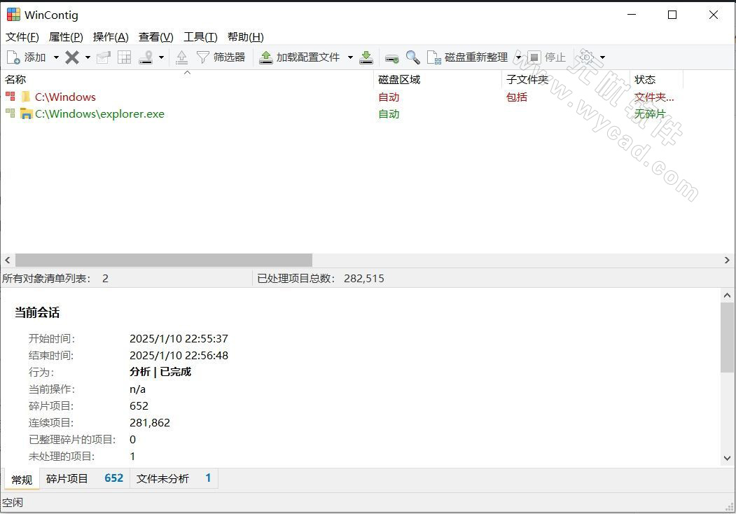Click the 文件夹... status cell
The width and height of the screenshot is (736, 514).
654,97
